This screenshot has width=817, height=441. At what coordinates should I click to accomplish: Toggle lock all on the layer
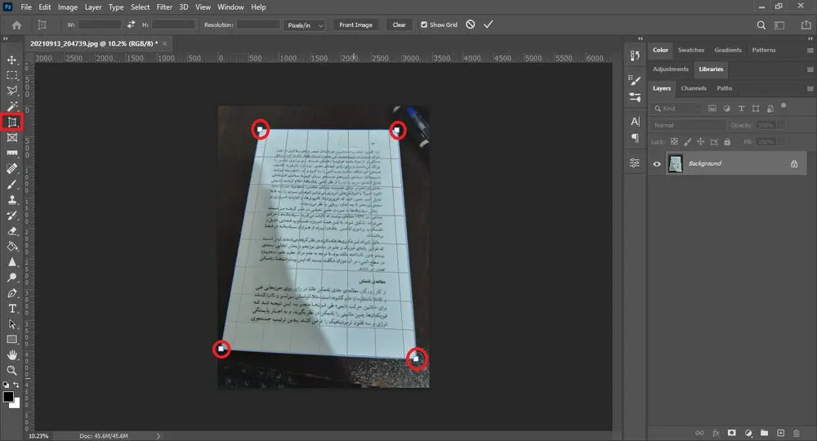[727, 141]
